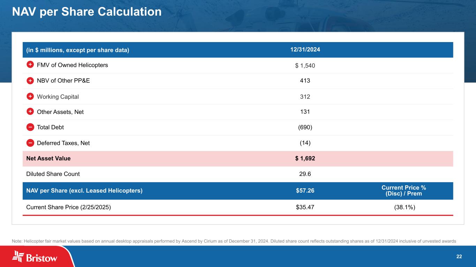Image resolution: width=476 pixels, height=267 pixels.
Task: Click the Current Price % (Disc) / Prem header
Action: pos(404,191)
